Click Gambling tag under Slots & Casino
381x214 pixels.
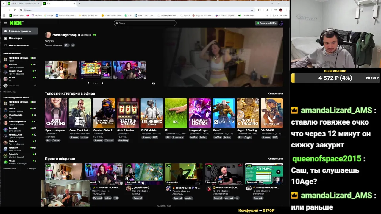pos(123,141)
